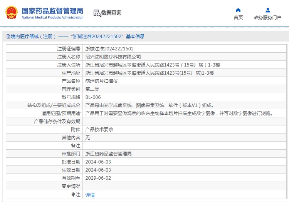Open the 政务服务门户 navigation item
This screenshot has width=289, height=202.
267,18
